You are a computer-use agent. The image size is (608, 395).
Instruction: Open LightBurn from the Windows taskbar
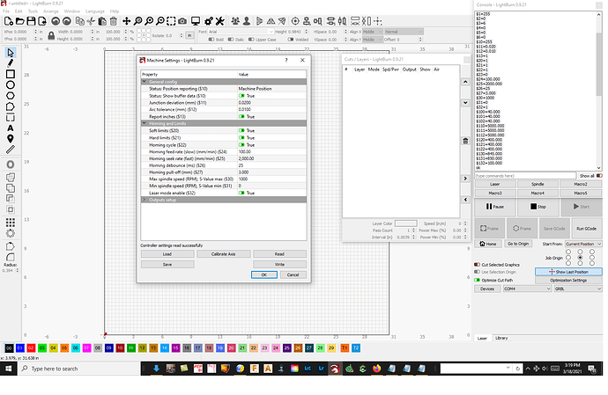tap(335, 369)
